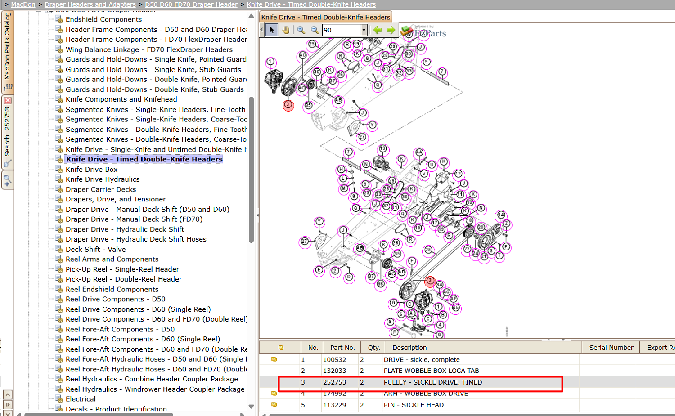675x416 pixels.
Task: Open the Electrical tree entry
Action: [81, 399]
